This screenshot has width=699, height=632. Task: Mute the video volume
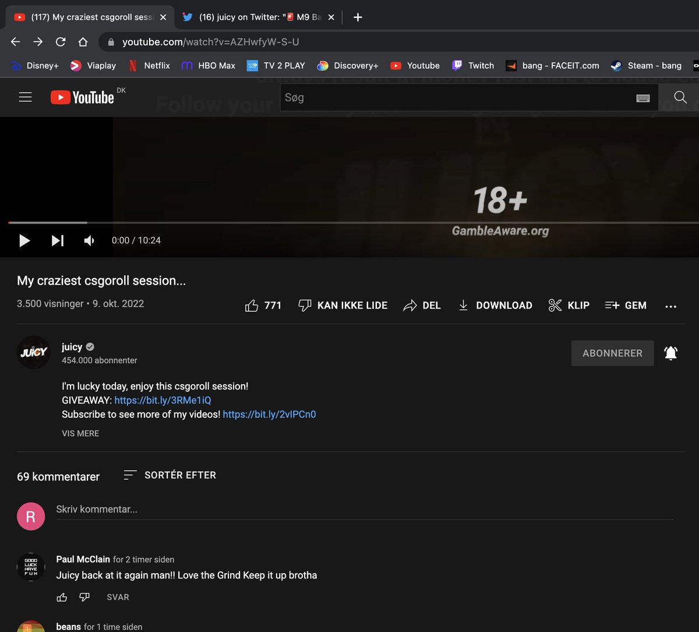click(x=89, y=240)
